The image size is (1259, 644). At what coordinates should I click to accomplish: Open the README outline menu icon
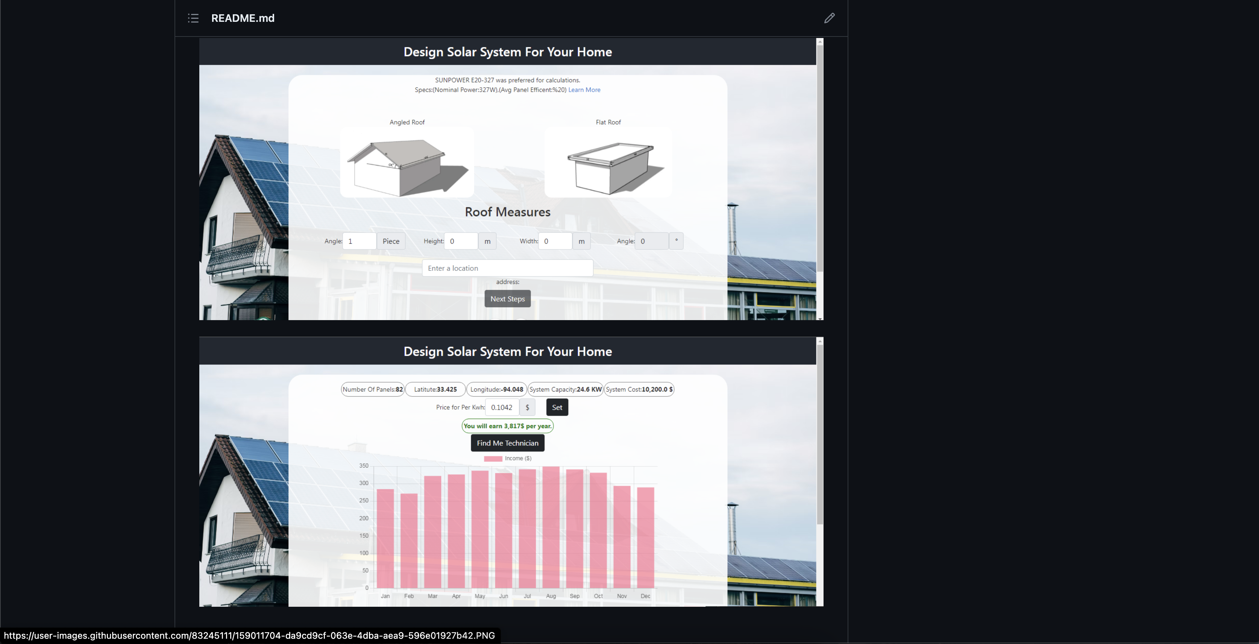[193, 18]
